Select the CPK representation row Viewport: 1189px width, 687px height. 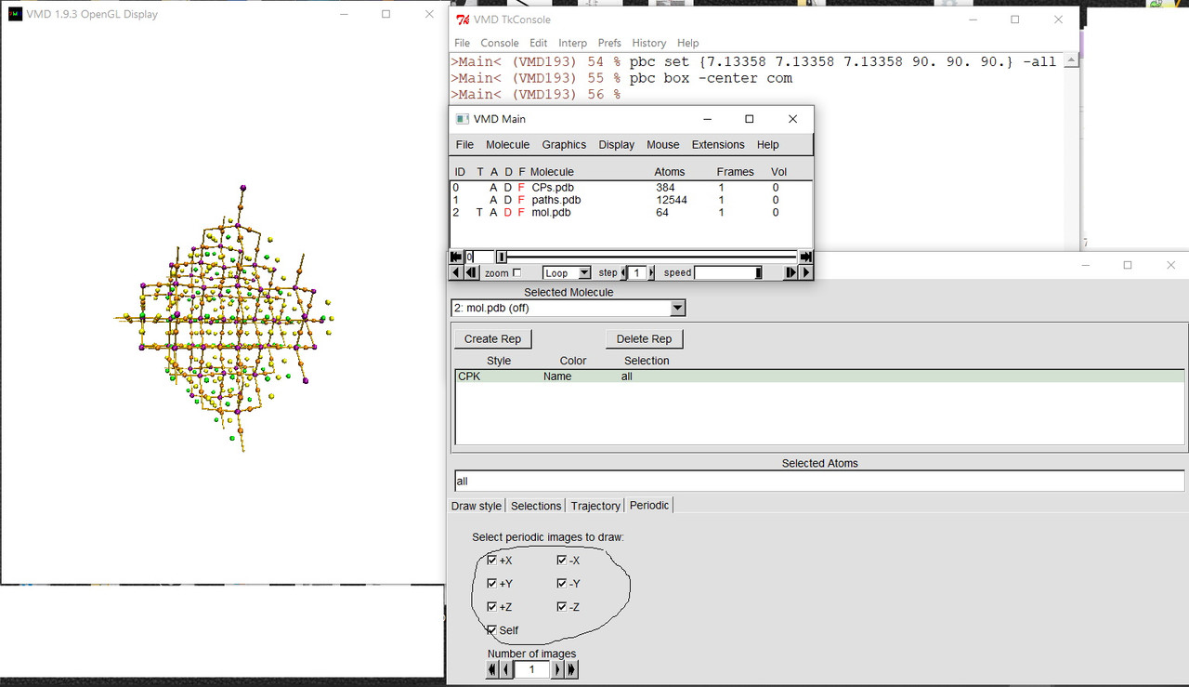[819, 377]
